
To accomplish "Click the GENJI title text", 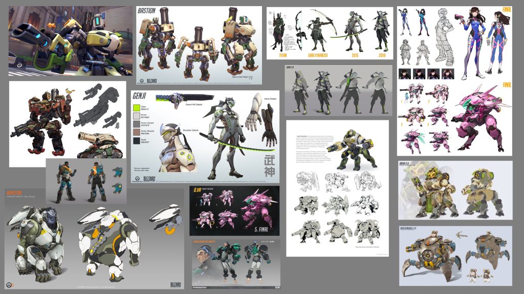I will [x=139, y=96].
